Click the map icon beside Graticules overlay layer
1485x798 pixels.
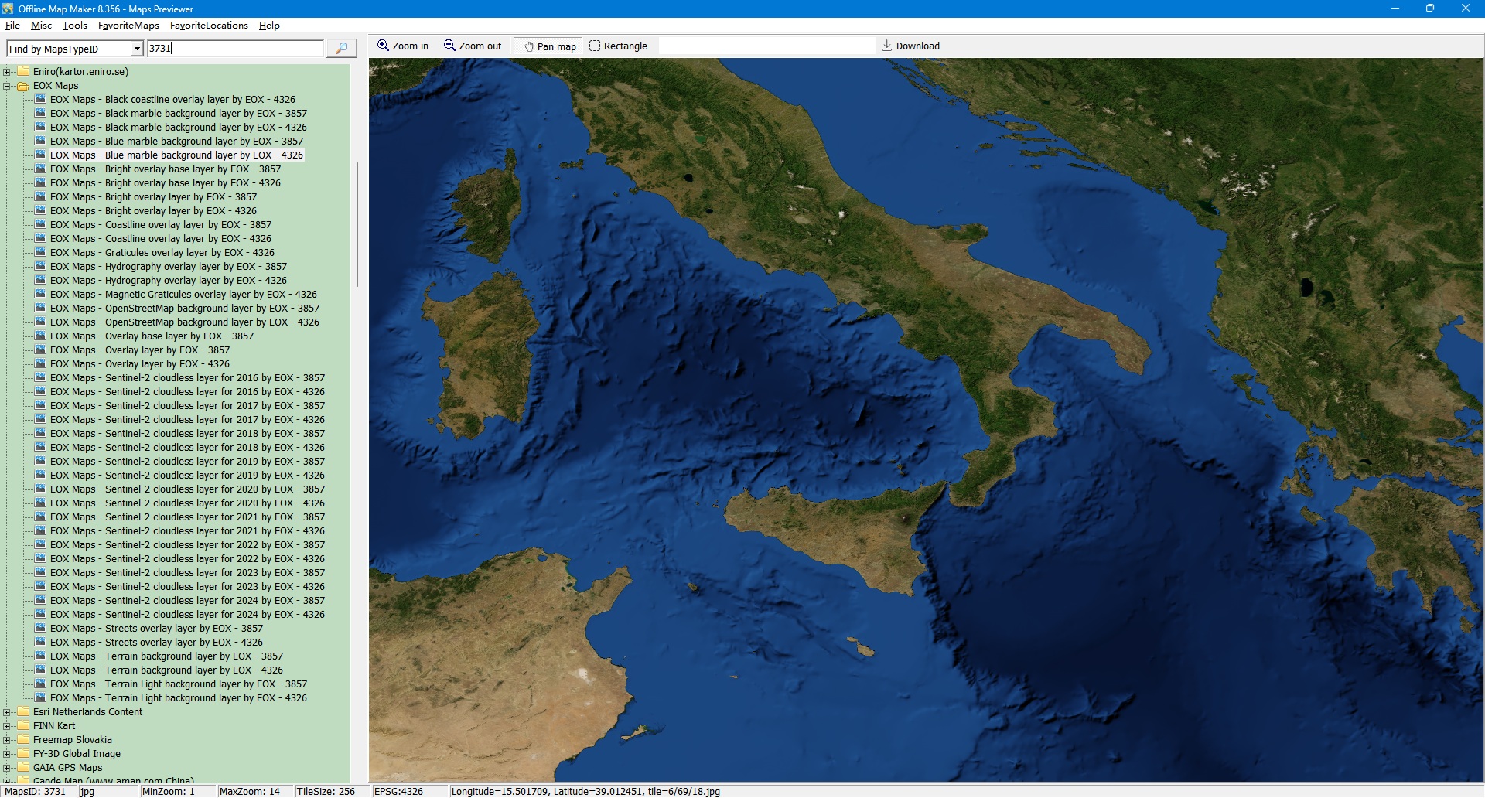[x=40, y=253]
